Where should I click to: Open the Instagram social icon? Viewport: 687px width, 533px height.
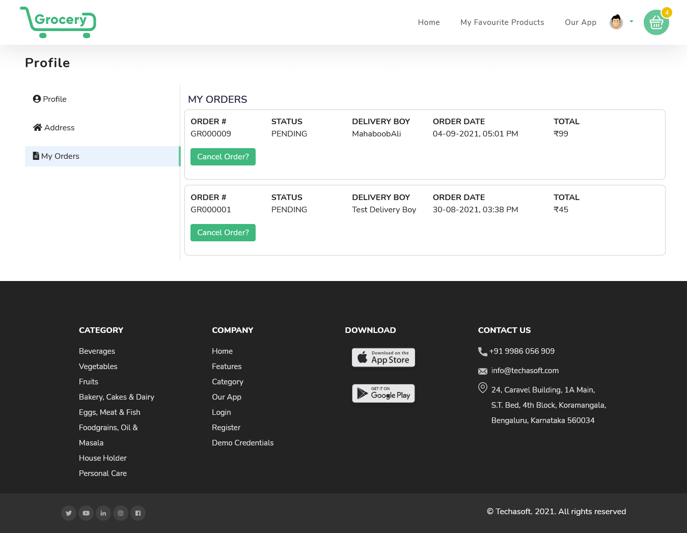click(x=121, y=513)
